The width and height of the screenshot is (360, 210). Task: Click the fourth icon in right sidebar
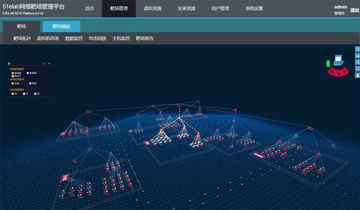pyautogui.click(x=358, y=69)
